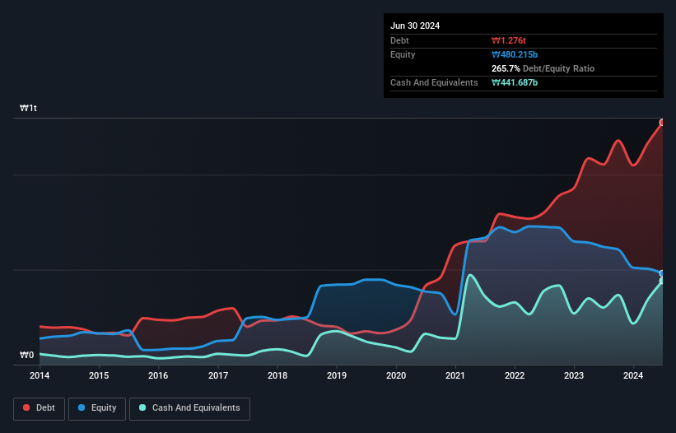
Task: Click the 2024 x-axis label
Action: [x=633, y=375]
